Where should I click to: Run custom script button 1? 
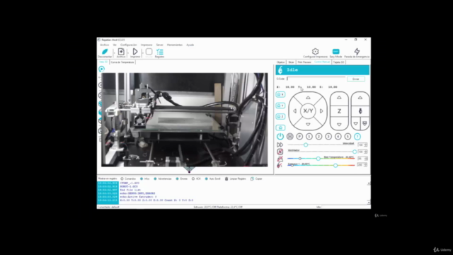point(309,137)
